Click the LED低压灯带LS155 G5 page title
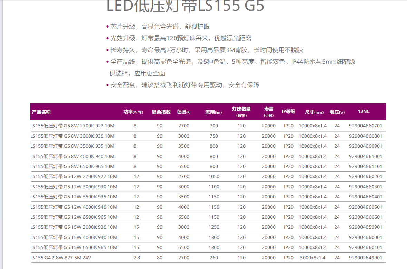 (x=185, y=6)
